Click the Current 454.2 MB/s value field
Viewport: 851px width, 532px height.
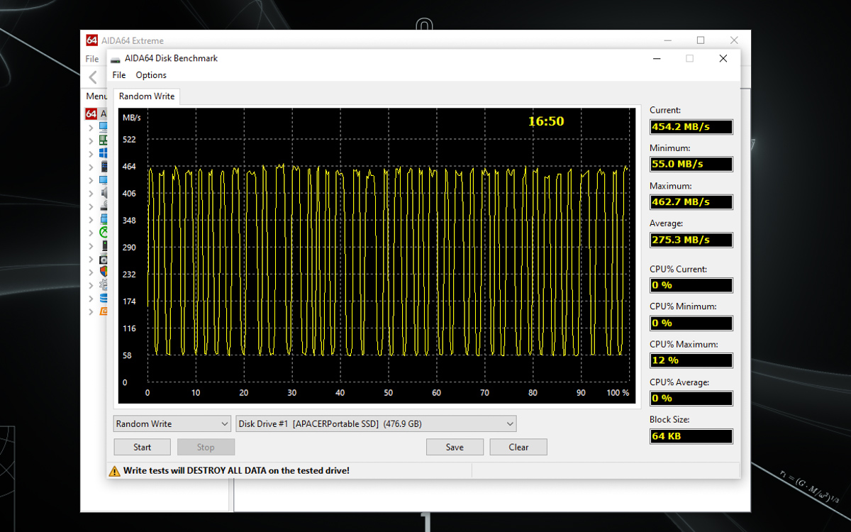(x=691, y=127)
